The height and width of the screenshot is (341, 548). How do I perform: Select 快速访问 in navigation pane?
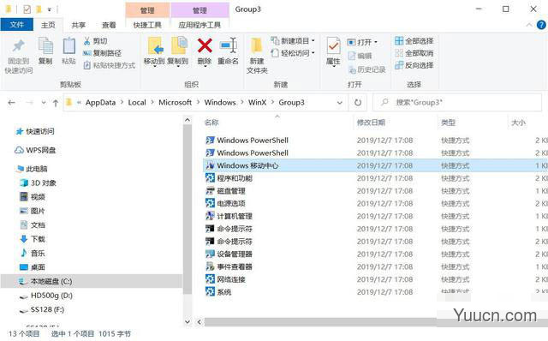[x=35, y=131]
